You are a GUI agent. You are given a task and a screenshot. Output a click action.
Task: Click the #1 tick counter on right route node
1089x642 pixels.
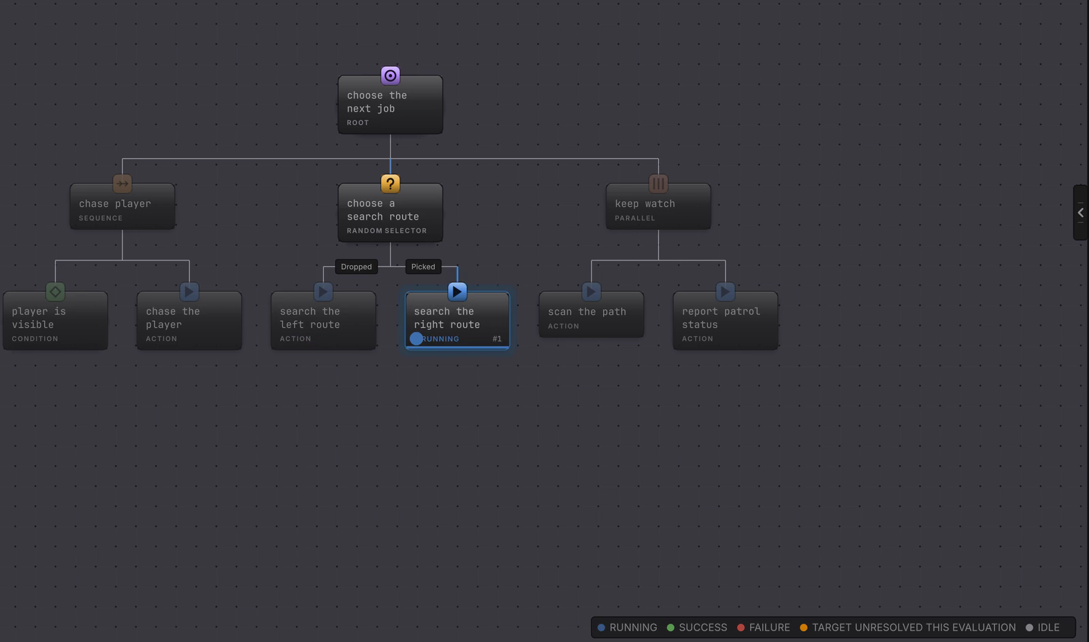[x=497, y=339]
